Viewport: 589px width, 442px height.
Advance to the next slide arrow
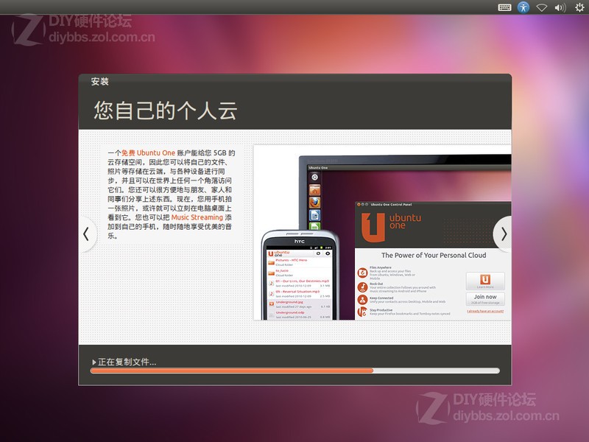[504, 234]
